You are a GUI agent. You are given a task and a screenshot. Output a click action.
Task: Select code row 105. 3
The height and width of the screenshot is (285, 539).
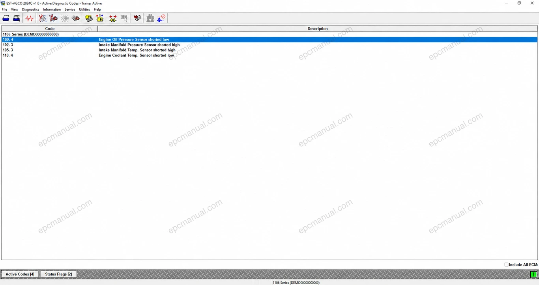pos(8,50)
